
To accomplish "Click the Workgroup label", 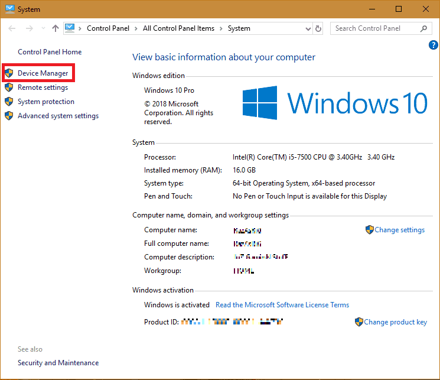I will [163, 271].
